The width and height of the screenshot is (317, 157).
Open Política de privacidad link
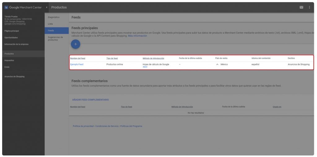coord(83,126)
